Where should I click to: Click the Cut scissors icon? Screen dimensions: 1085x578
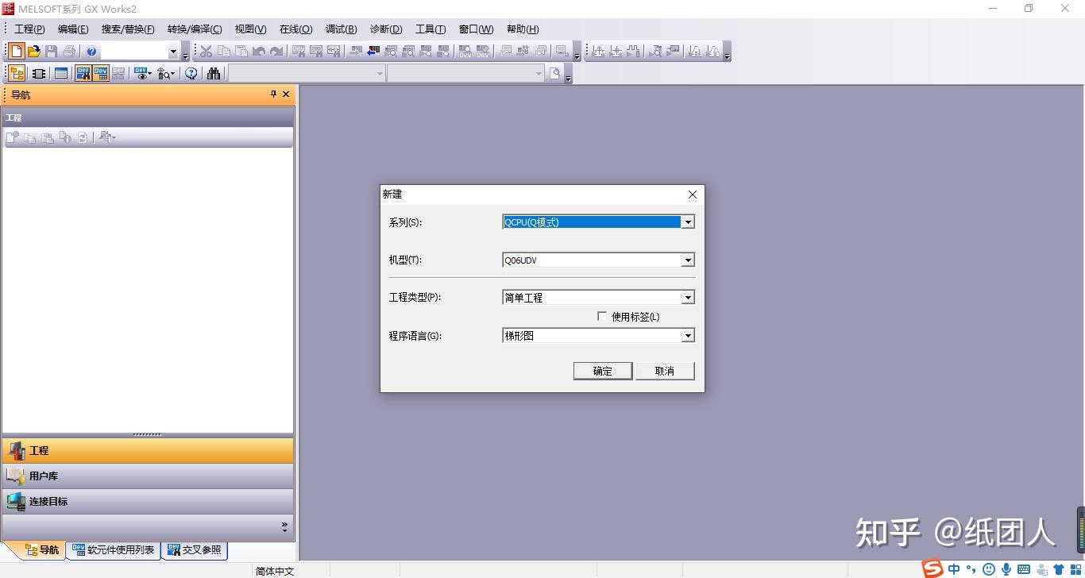point(207,52)
